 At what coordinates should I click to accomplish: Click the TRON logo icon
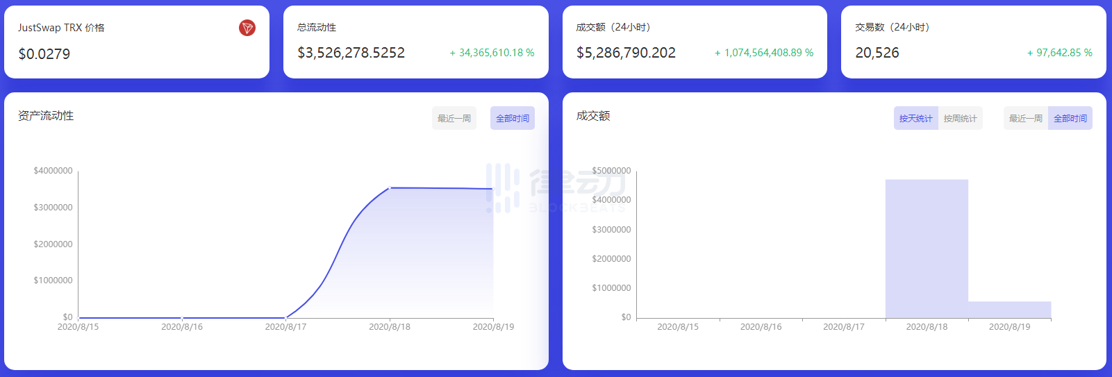point(247,28)
